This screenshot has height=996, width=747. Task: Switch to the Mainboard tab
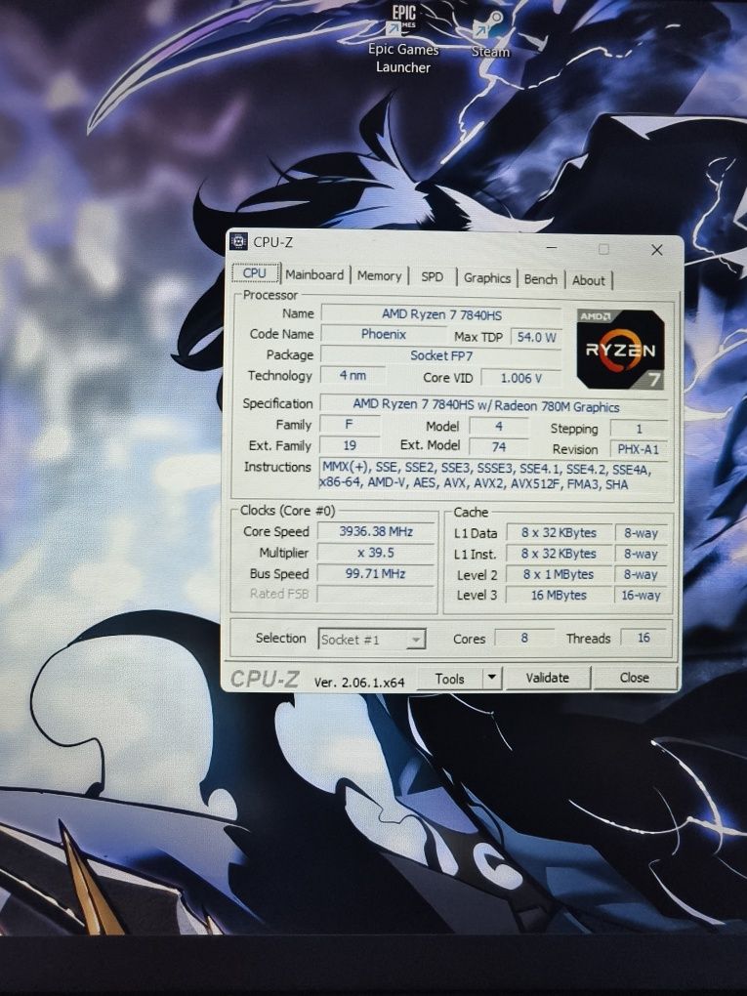314,275
